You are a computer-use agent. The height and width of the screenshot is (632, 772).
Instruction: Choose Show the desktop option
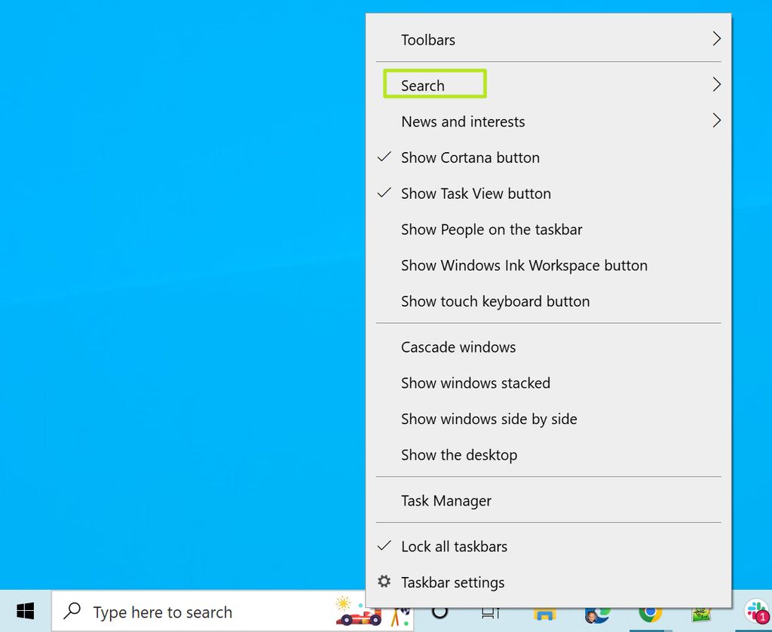pyautogui.click(x=459, y=455)
